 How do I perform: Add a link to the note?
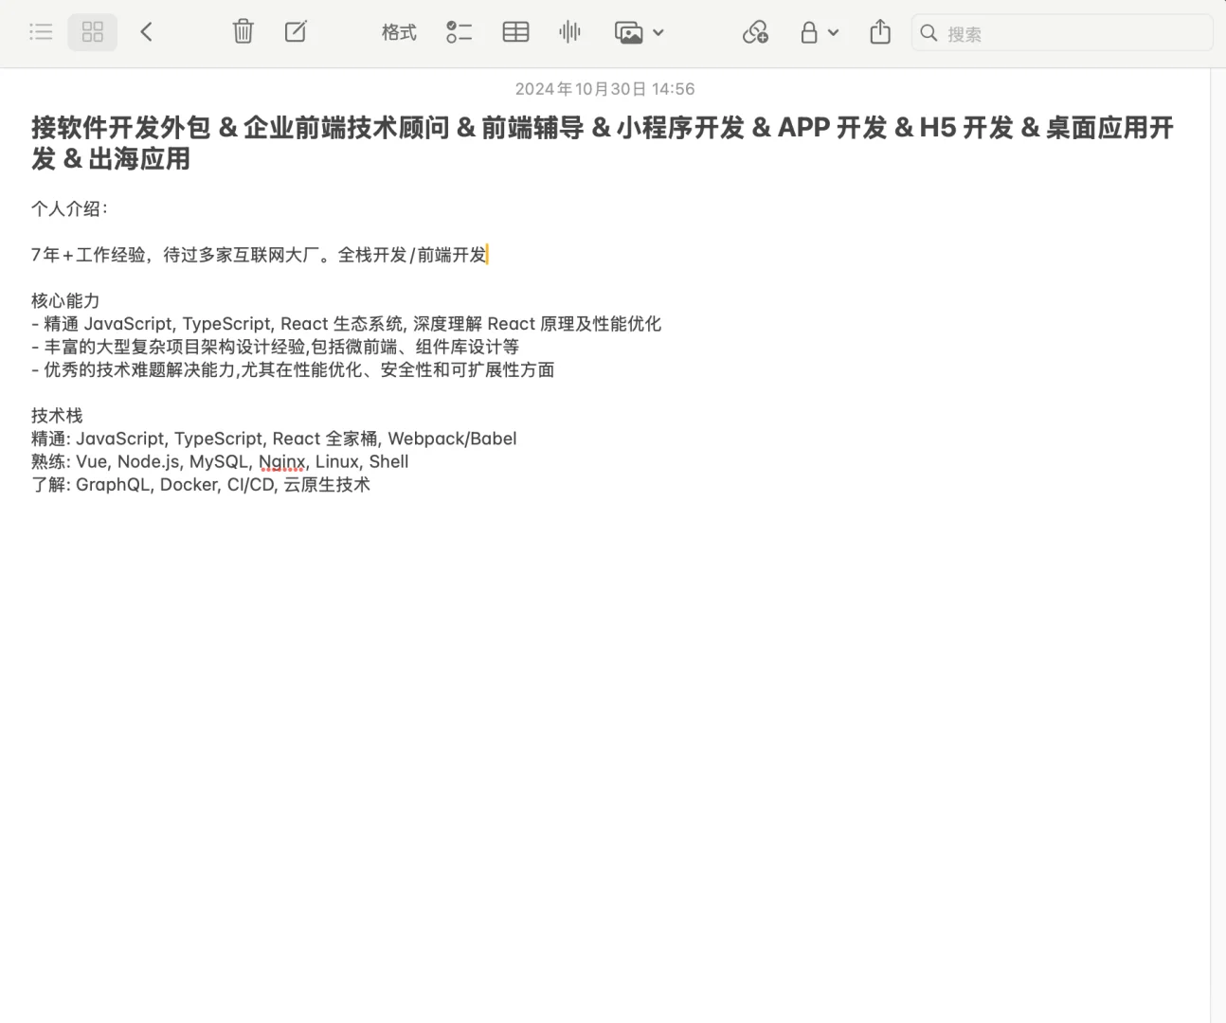[x=755, y=31]
